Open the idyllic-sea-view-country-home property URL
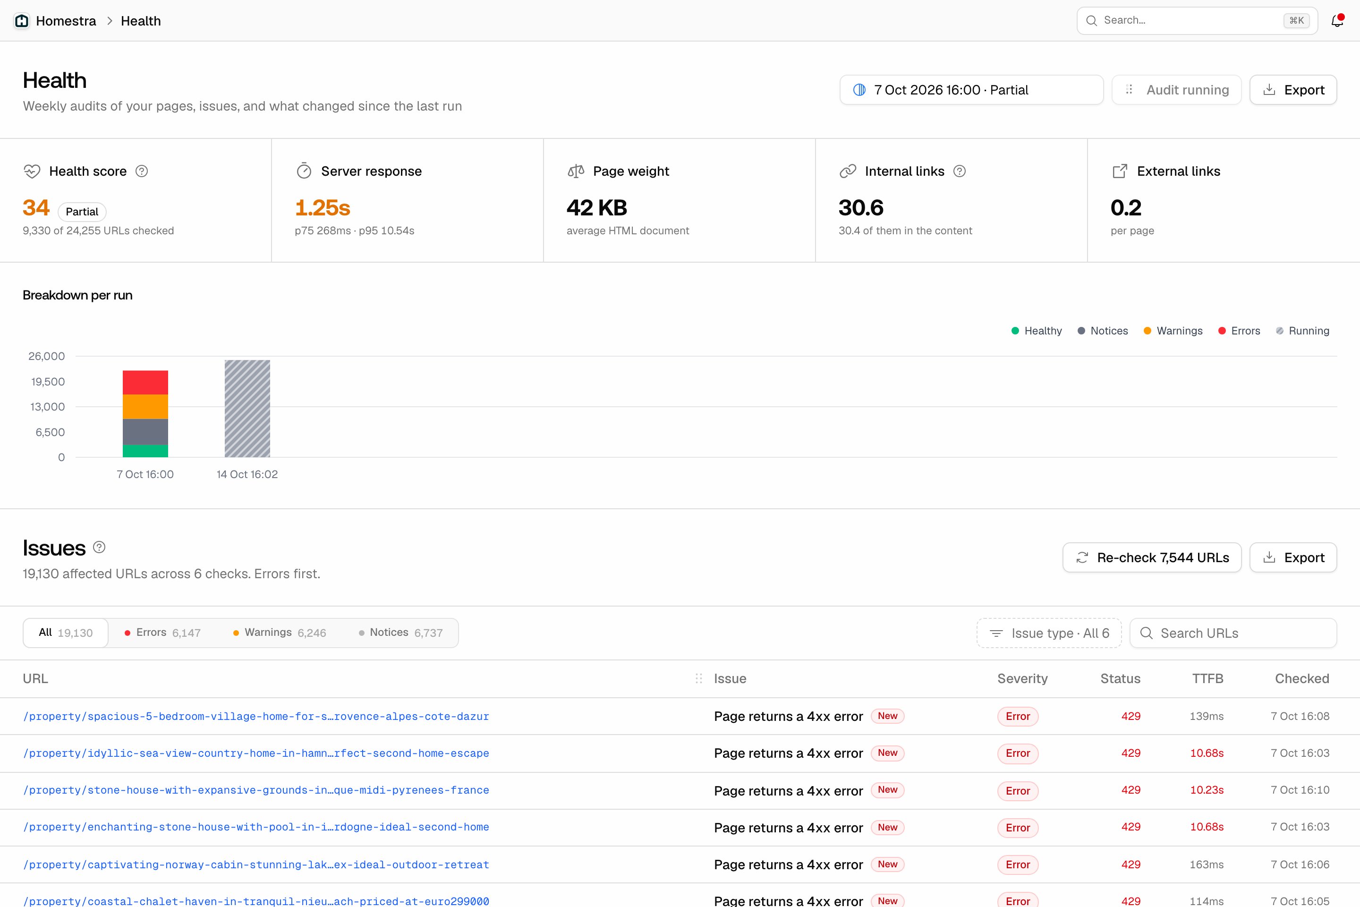The image size is (1360, 907). tap(256, 753)
